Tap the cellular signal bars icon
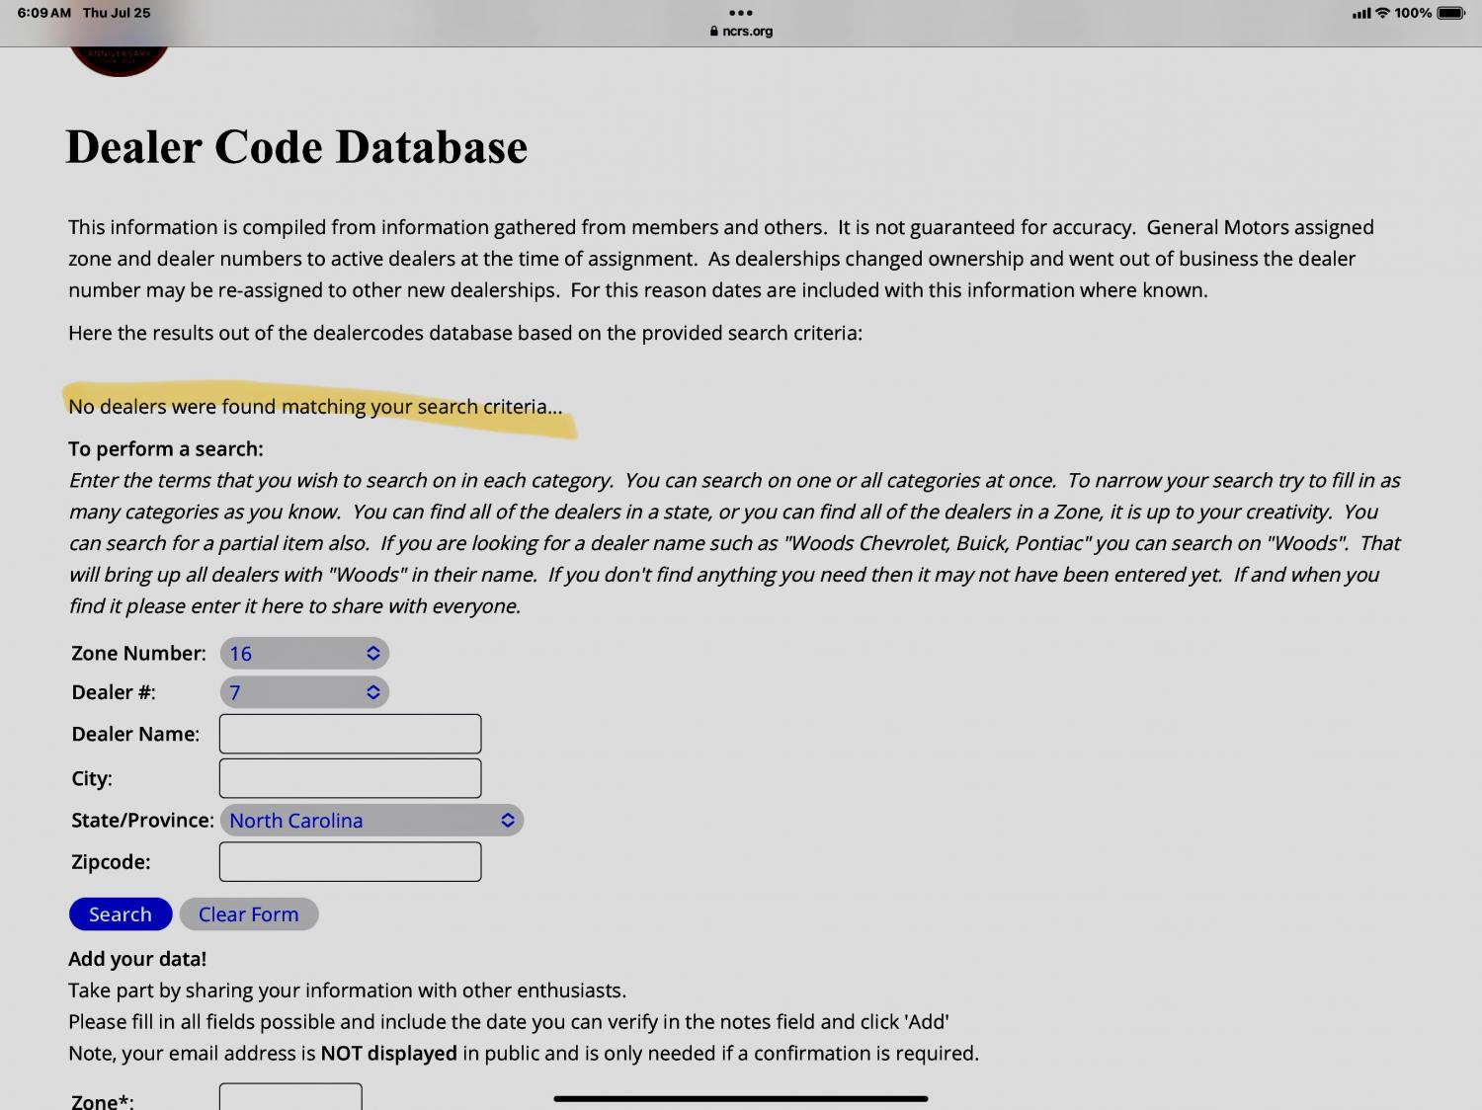 point(1360,13)
